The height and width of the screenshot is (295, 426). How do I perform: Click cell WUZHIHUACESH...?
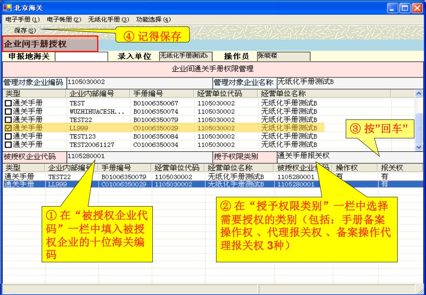pos(97,112)
